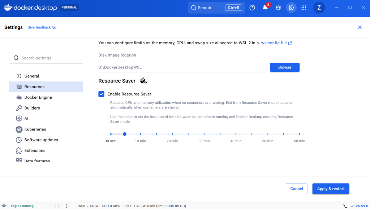Open the Builders settings section
The width and height of the screenshot is (370, 209).
pyautogui.click(x=32, y=108)
